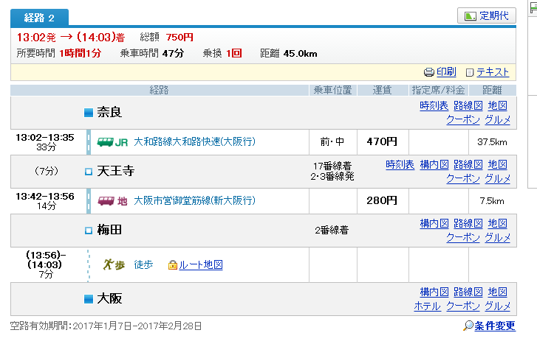This screenshot has width=537, height=344.
Task: Open 構内図 for 天王寺 station
Action: [434, 164]
